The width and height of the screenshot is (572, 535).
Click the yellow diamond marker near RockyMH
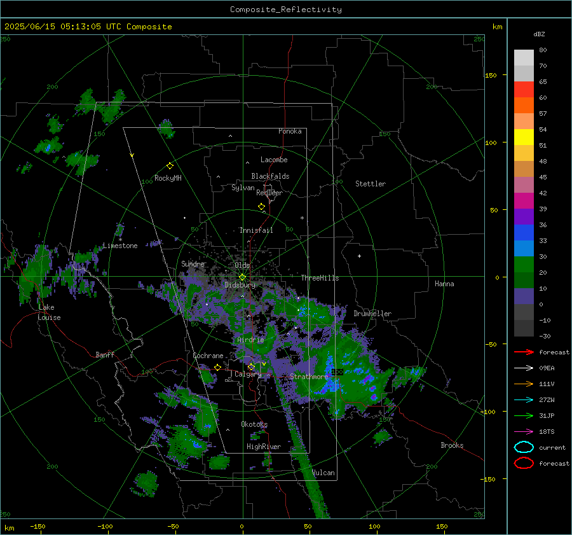coord(170,166)
